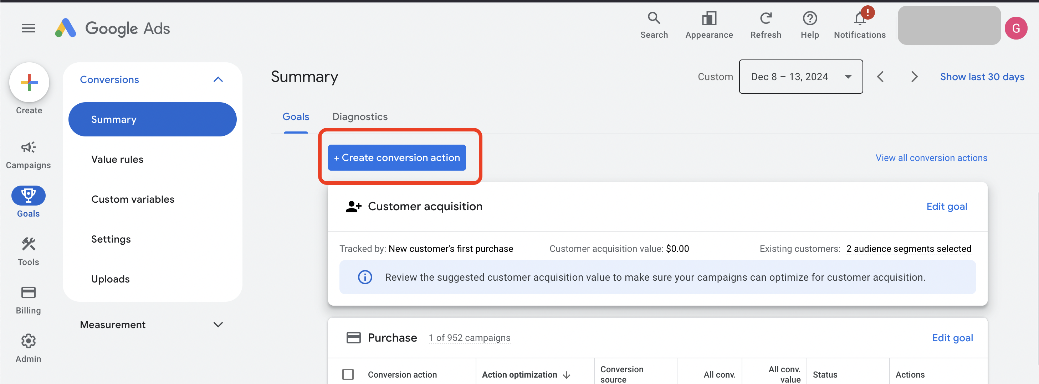
Task: Open Uploads
Action: (110, 279)
